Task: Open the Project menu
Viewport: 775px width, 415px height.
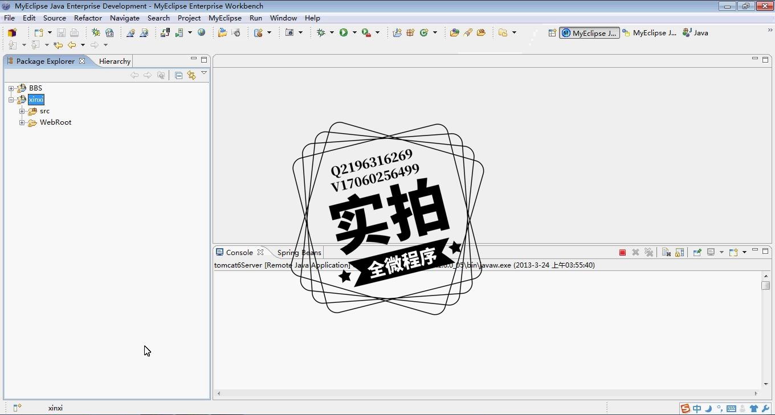Action: pos(189,18)
